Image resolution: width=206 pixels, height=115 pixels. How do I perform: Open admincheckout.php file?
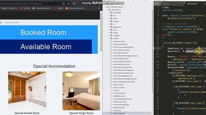pos(121,59)
